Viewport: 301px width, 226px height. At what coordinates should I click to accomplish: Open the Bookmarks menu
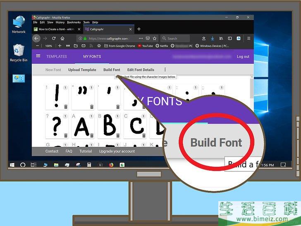click(x=74, y=22)
